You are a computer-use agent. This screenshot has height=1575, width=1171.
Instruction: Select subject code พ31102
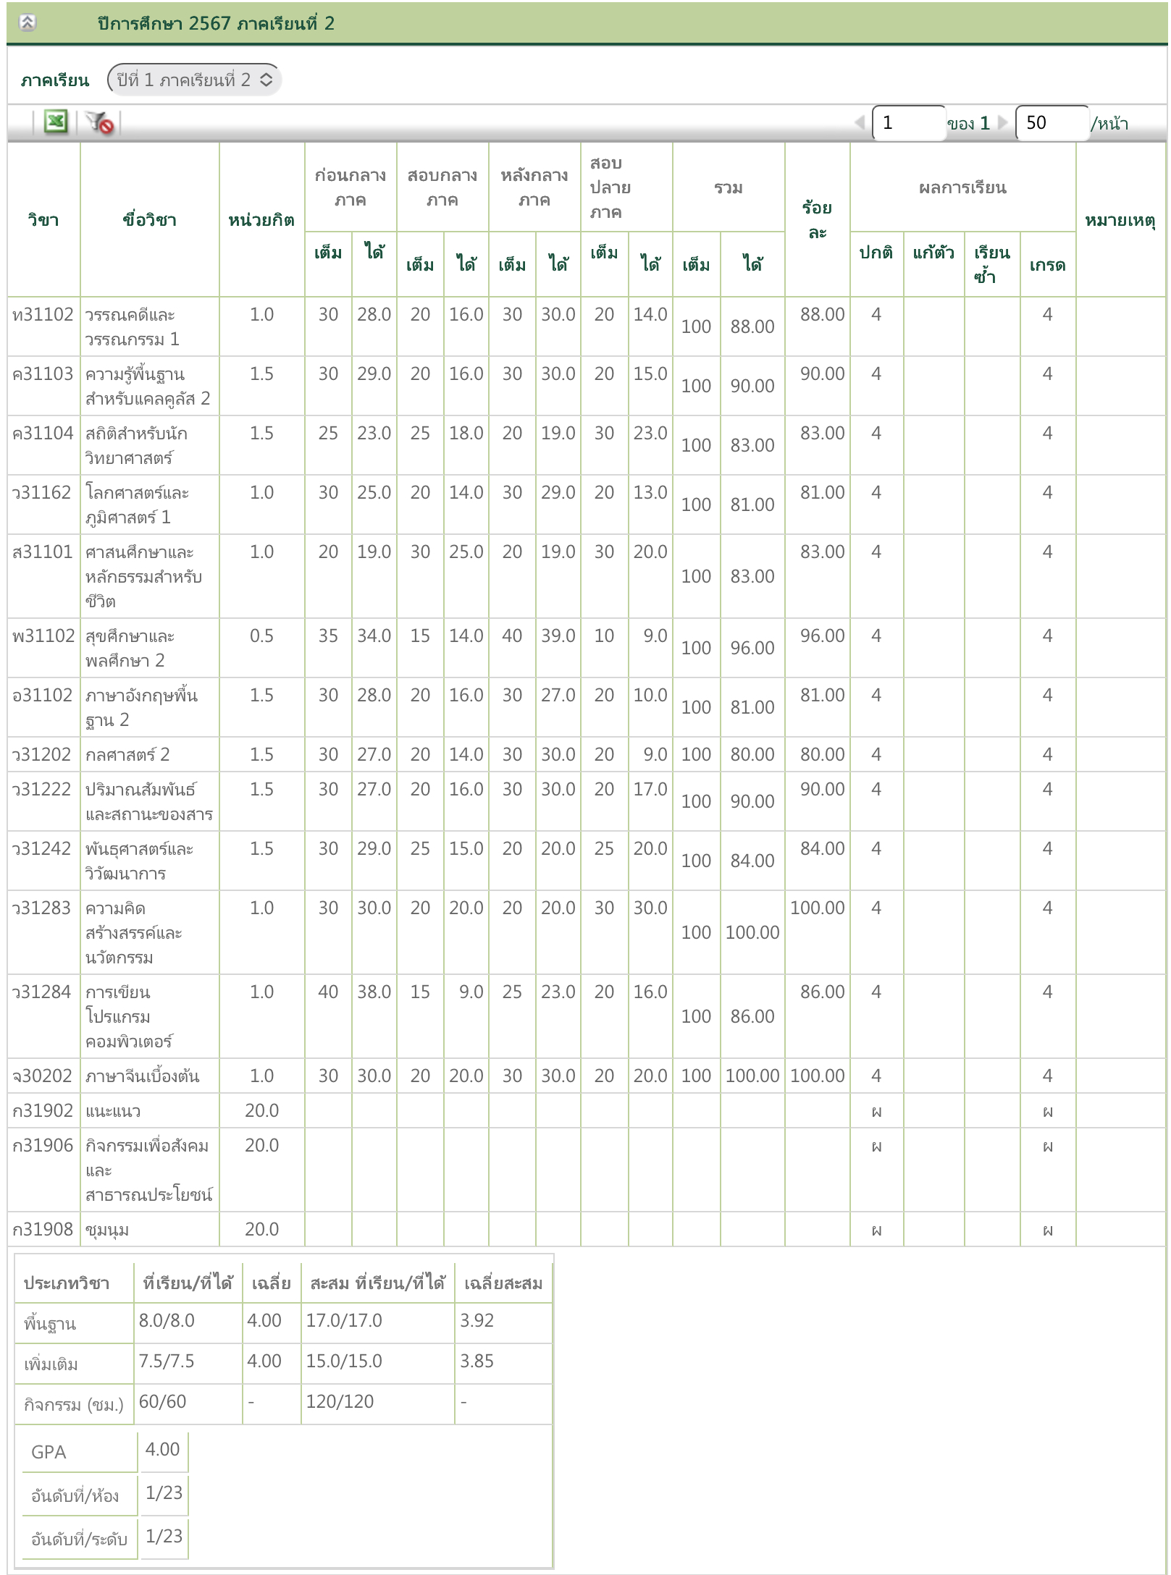pyautogui.click(x=43, y=636)
